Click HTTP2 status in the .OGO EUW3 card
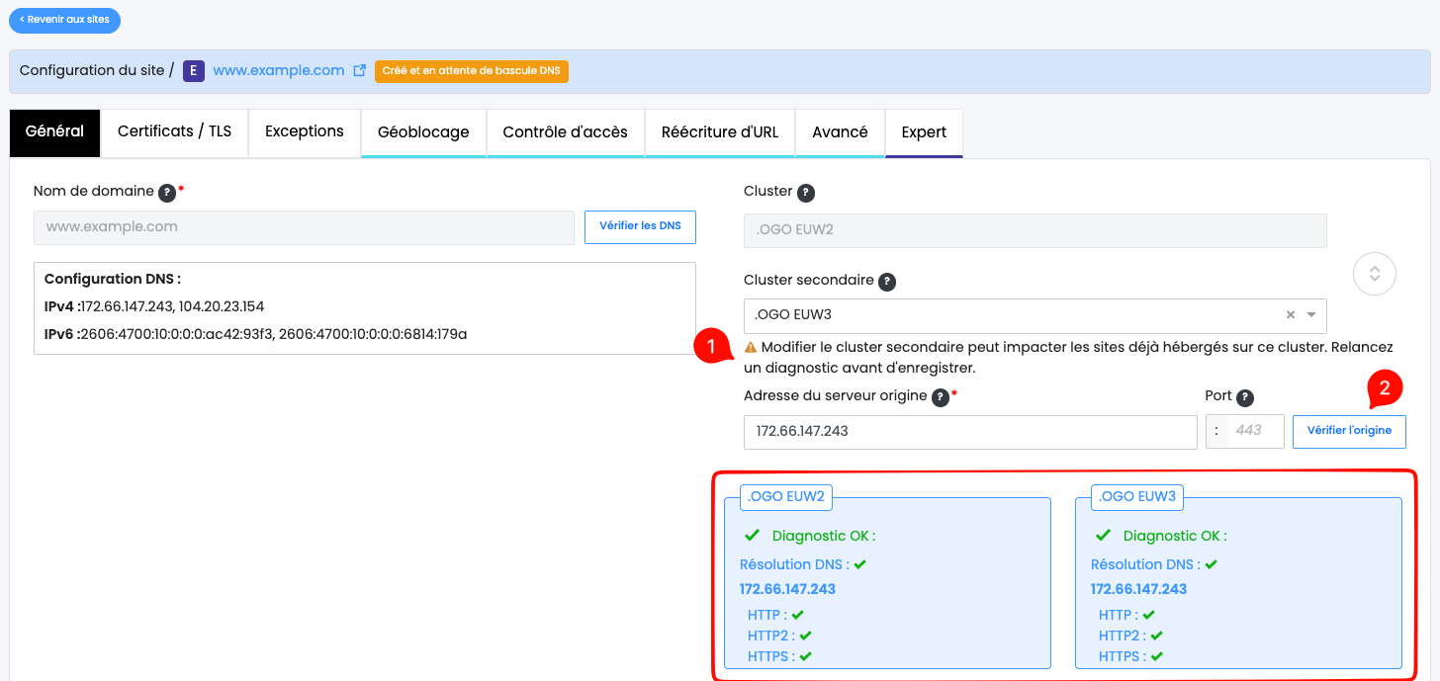This screenshot has width=1440, height=681. pos(1130,636)
